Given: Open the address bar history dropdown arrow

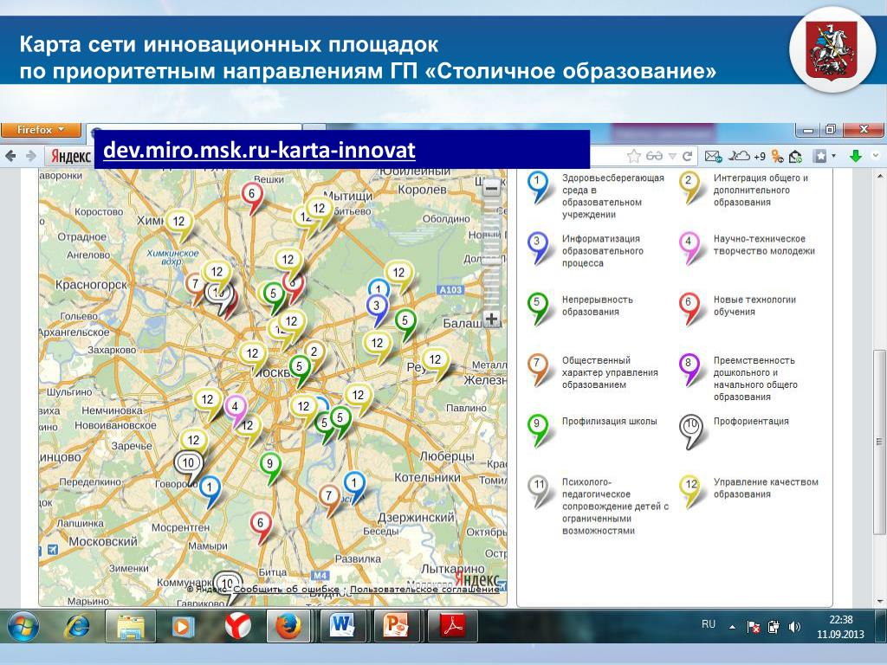Looking at the screenshot, I should [x=672, y=157].
